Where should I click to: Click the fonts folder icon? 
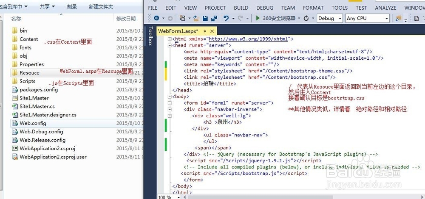(x=14, y=47)
